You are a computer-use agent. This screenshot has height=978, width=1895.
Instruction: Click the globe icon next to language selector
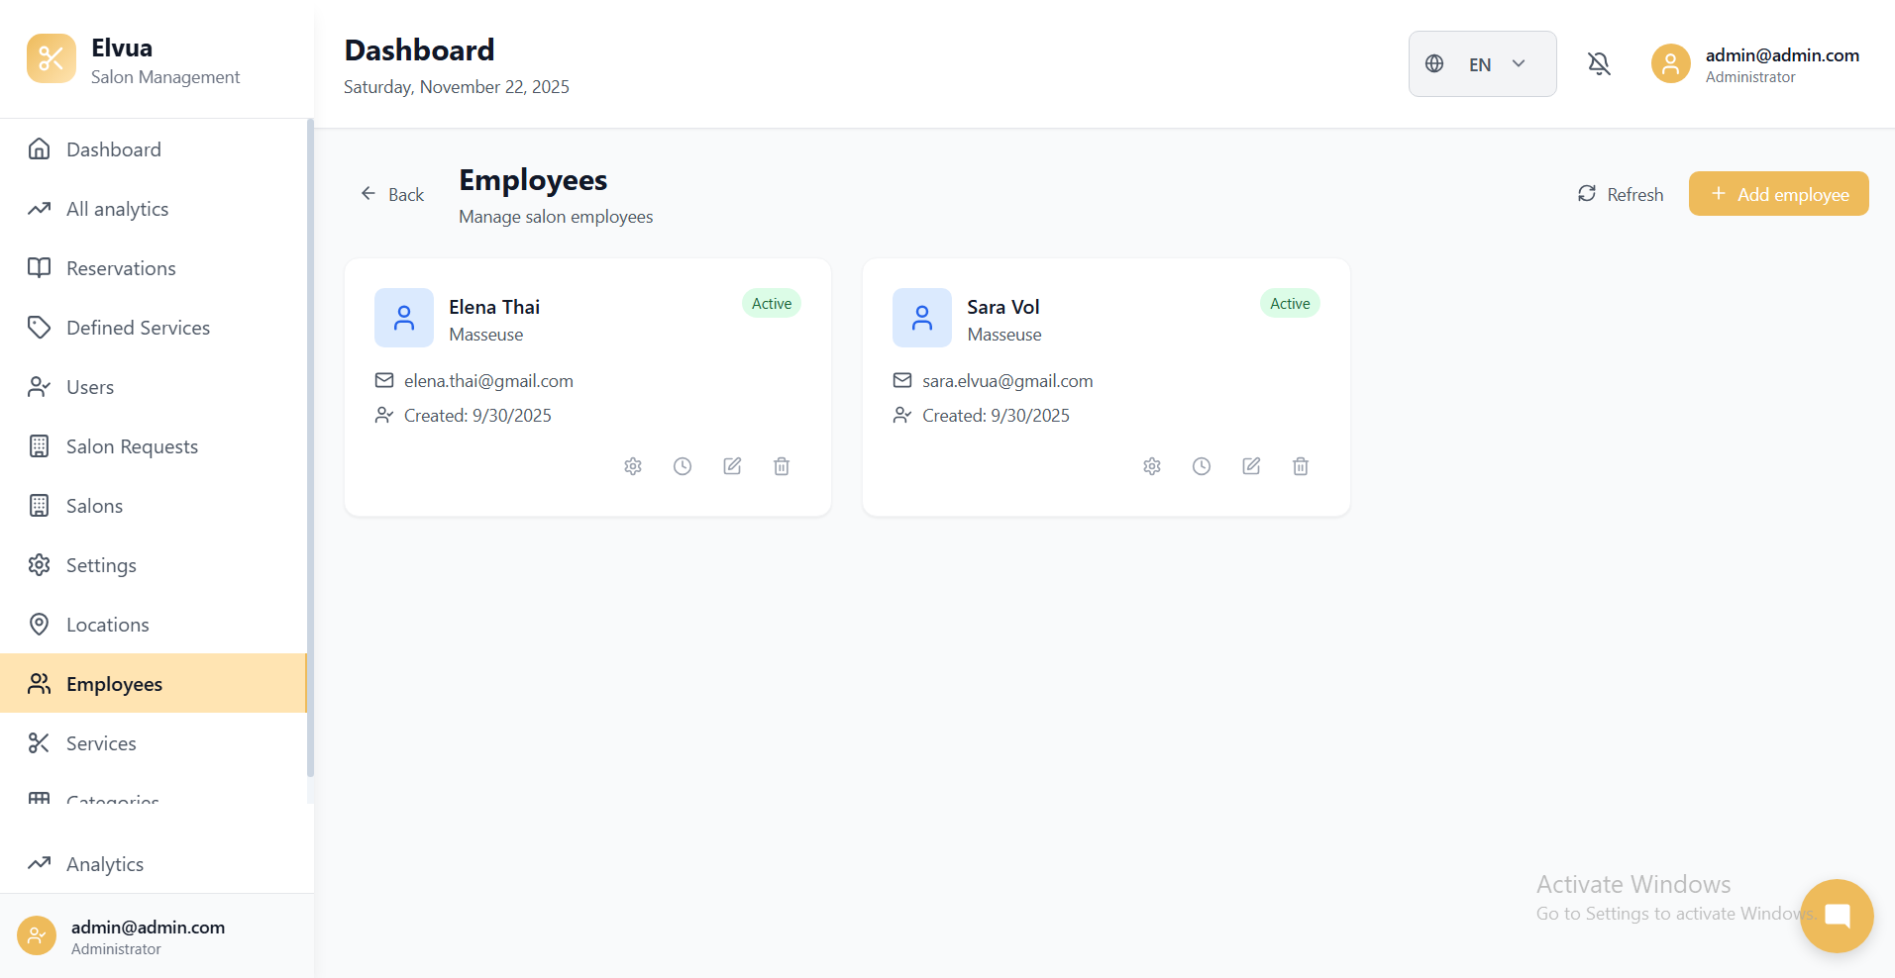pyautogui.click(x=1433, y=63)
